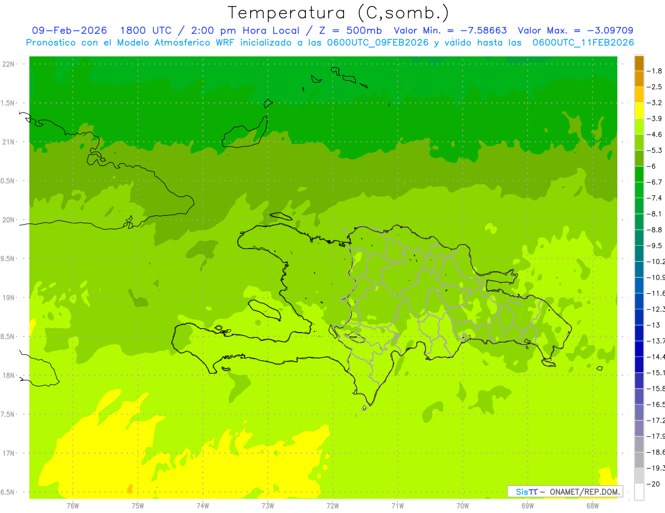Select the '0600UTC_11FEB2026' valid-until timestamp
Image resolution: width=665 pixels, height=513 pixels.
click(x=583, y=43)
